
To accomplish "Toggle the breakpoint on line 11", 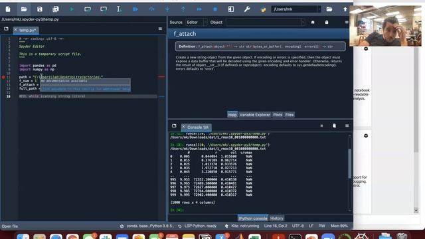I will point(3,77).
